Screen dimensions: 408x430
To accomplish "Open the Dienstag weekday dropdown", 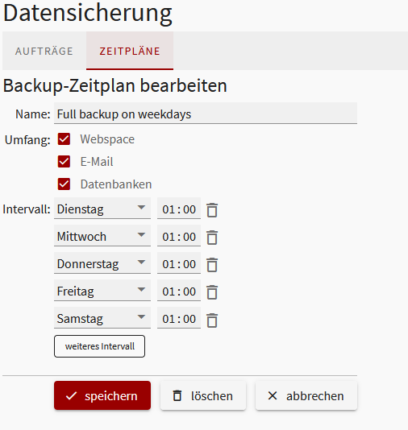I will (x=102, y=208).
